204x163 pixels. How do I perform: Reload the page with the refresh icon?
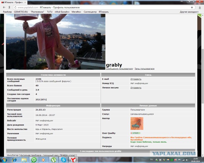pyautogui.click(x=16, y=7)
